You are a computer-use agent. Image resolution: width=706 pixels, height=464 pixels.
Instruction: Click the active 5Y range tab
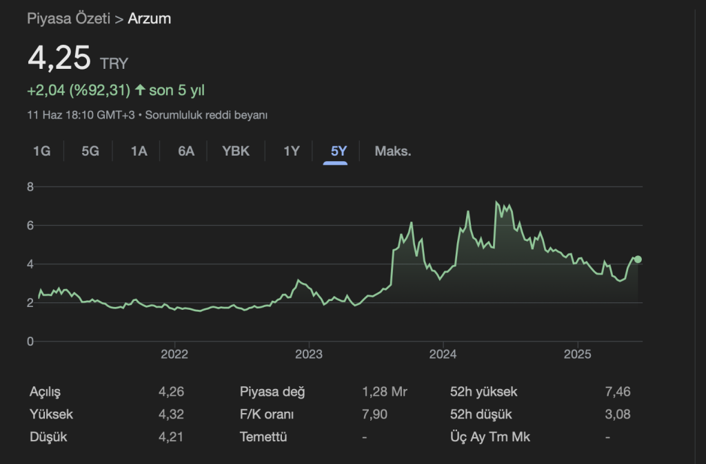(339, 151)
